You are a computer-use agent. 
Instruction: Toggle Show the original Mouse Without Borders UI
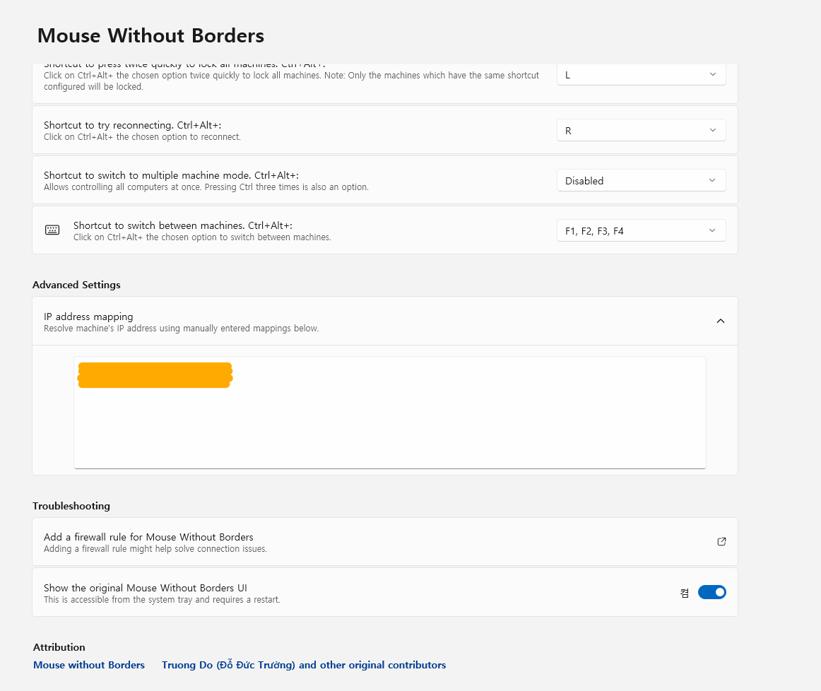[x=711, y=592]
